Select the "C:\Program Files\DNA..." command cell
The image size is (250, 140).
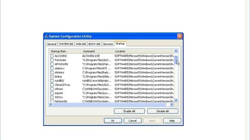pyautogui.click(x=97, y=77)
